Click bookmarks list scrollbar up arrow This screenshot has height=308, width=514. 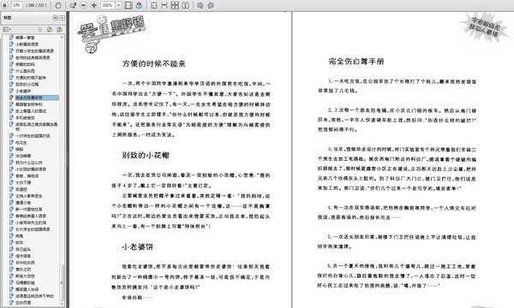pyautogui.click(x=62, y=38)
